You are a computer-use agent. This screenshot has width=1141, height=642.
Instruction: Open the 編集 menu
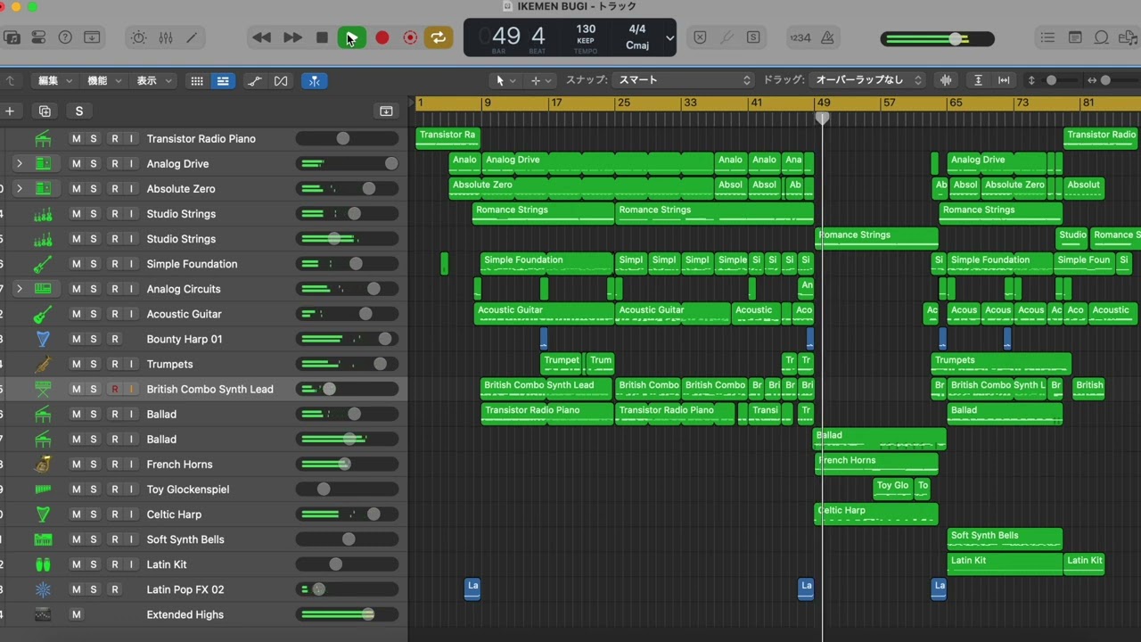coord(54,80)
